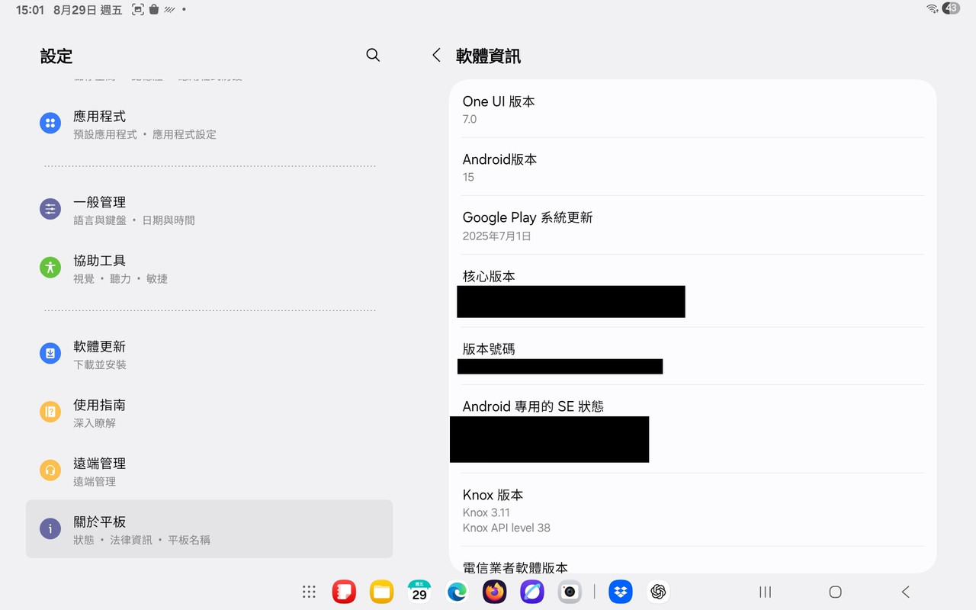Go back using the arrow beside 軟體資訊

pos(436,55)
